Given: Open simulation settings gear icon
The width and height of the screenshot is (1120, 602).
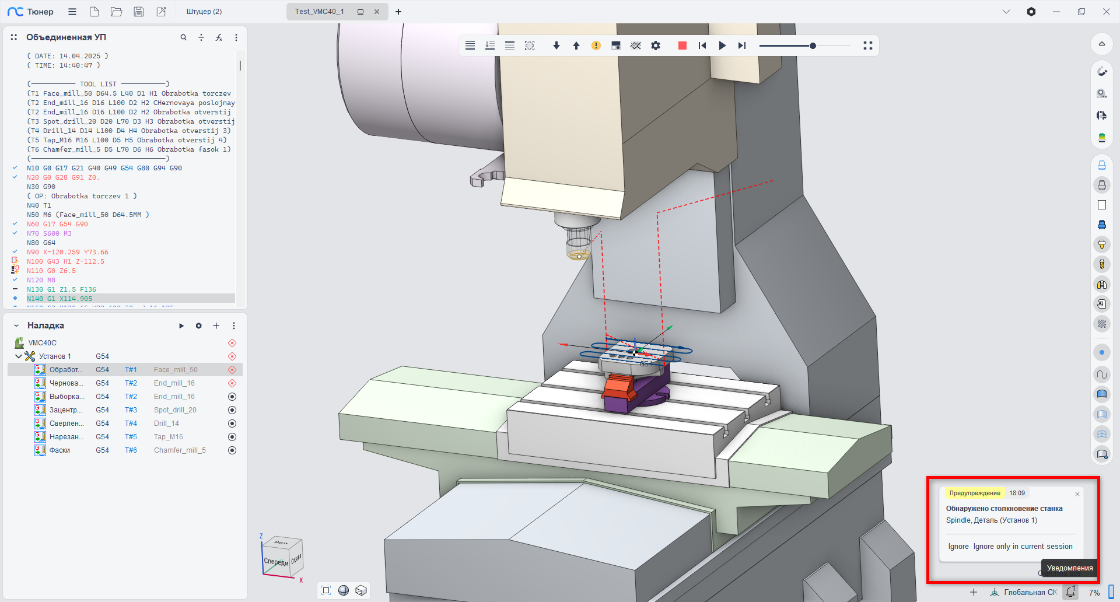Looking at the screenshot, I should pos(656,45).
